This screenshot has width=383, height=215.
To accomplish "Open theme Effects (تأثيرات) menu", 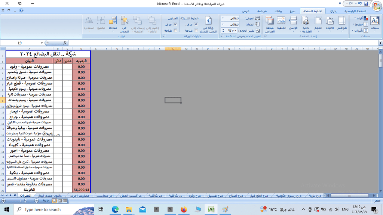I will (x=360, y=31).
